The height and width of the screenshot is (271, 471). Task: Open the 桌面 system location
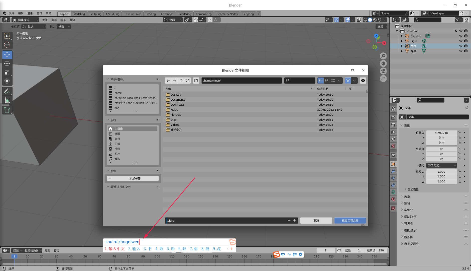pyautogui.click(x=133, y=134)
